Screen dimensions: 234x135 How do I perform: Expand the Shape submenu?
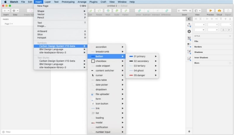[85, 11]
